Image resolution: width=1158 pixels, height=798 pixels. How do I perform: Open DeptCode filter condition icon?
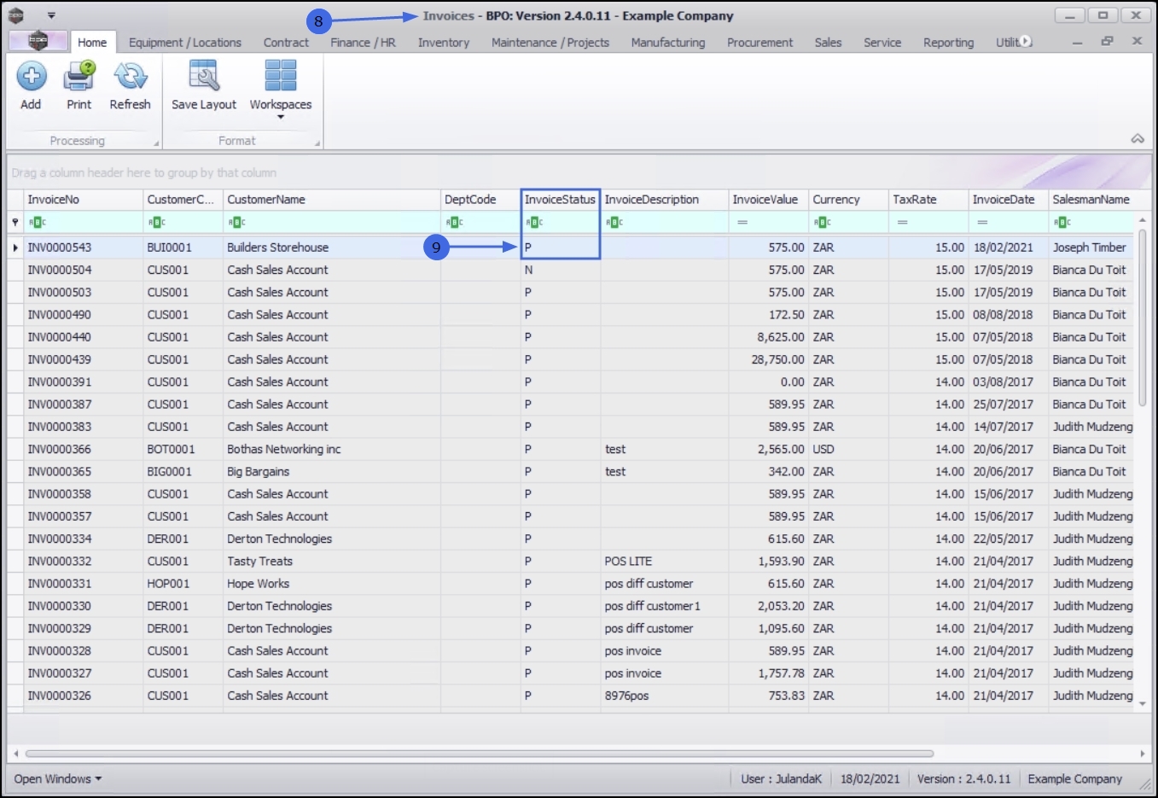(x=454, y=223)
